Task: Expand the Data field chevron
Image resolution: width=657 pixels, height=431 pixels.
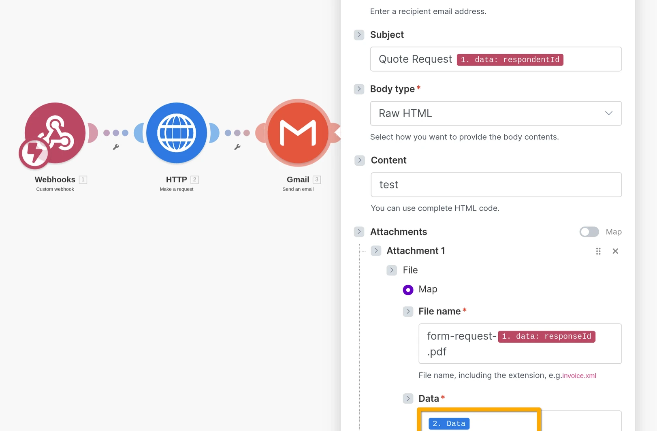Action: pyautogui.click(x=408, y=398)
